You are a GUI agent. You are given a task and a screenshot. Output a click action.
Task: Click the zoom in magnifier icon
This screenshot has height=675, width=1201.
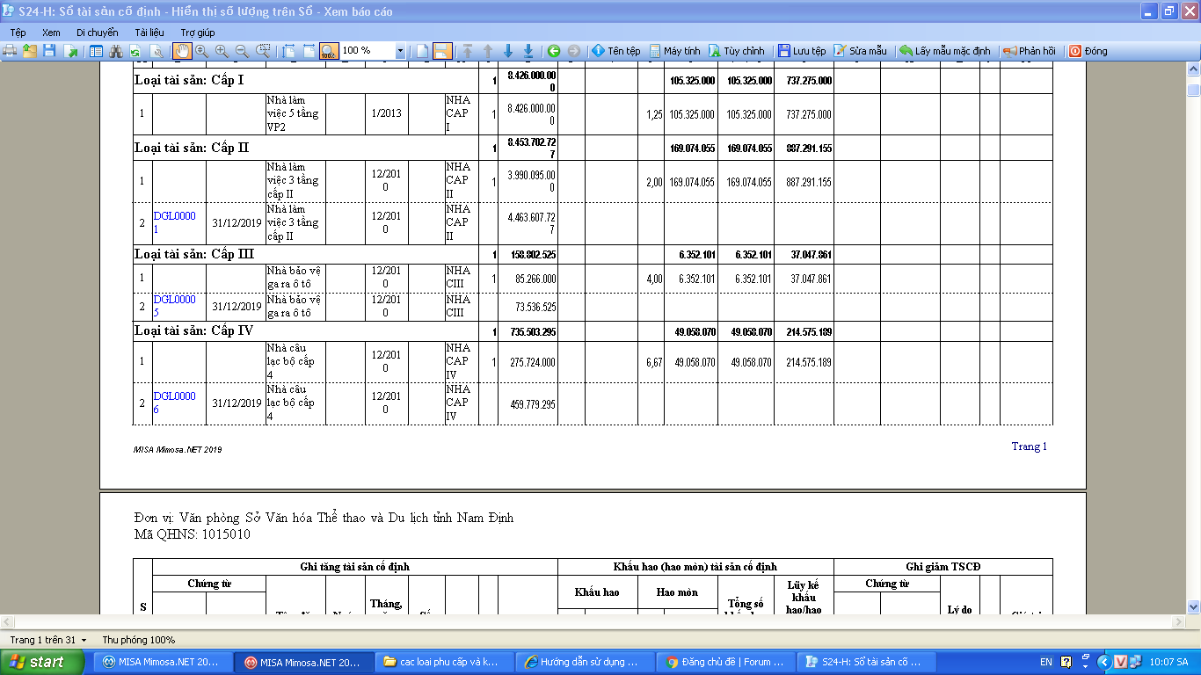222,51
